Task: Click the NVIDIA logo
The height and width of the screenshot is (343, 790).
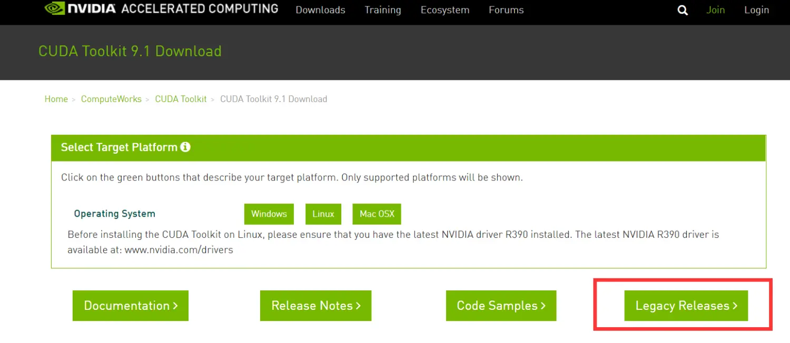Action: pyautogui.click(x=80, y=8)
